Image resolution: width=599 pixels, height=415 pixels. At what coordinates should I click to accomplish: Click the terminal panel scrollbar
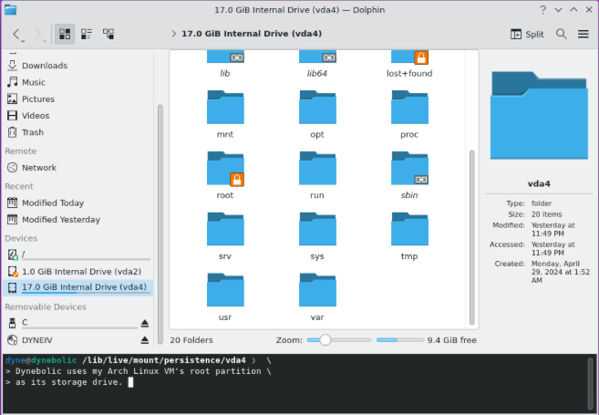click(x=591, y=384)
